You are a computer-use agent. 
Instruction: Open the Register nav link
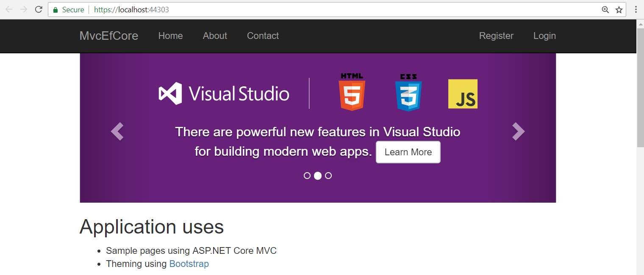point(496,36)
